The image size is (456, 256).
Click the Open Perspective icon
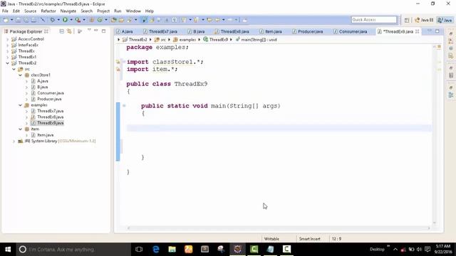coord(407,20)
